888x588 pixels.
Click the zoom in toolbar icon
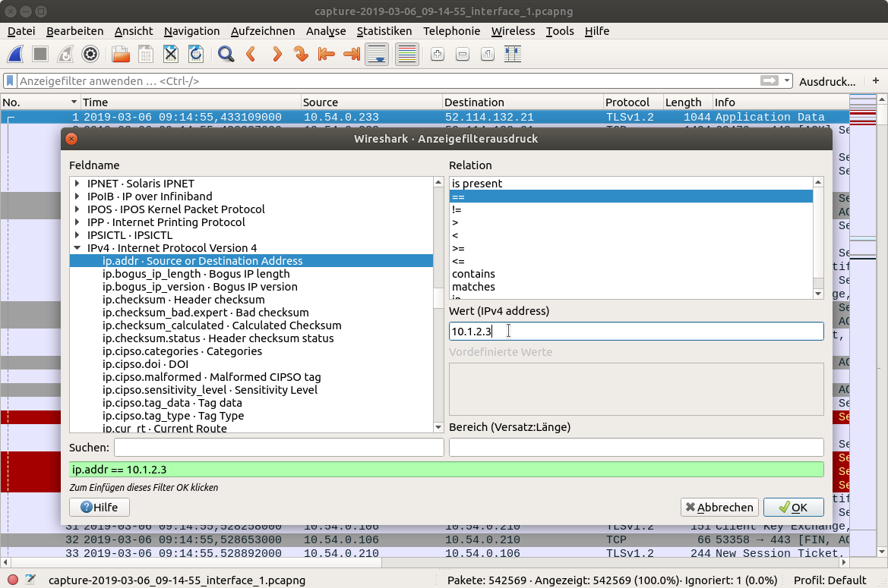click(x=437, y=55)
